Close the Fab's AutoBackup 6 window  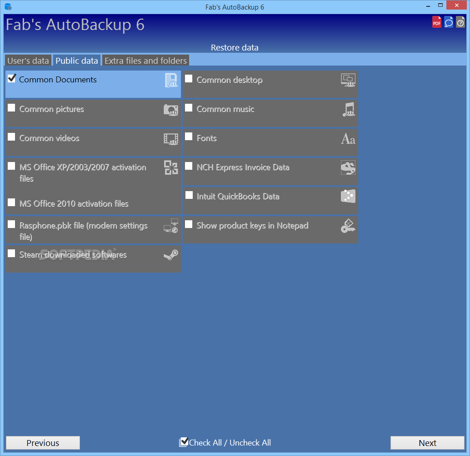point(457,5)
